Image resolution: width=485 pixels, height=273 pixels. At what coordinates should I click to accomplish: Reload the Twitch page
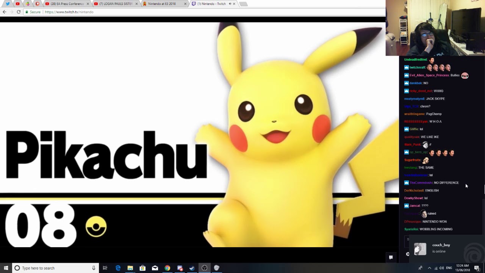click(x=19, y=12)
